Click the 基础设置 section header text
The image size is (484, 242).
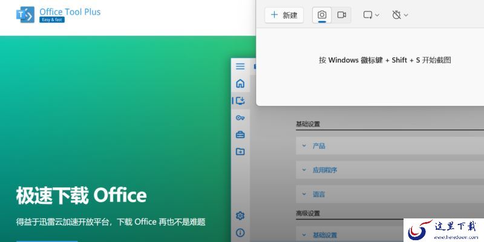(308, 124)
